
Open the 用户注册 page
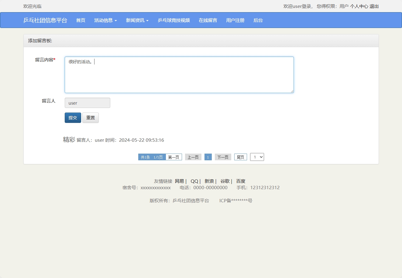pos(235,20)
